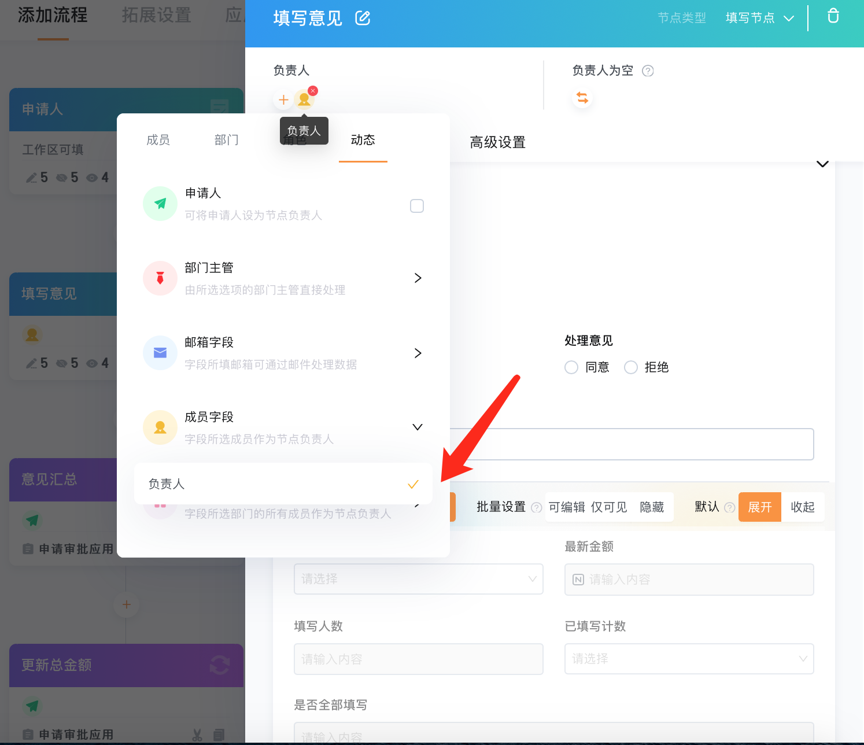Set batch permission to 仅可见

(609, 507)
